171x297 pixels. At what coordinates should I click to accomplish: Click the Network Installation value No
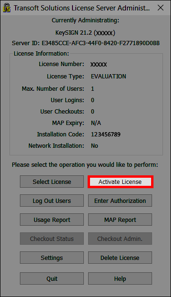[94, 146]
